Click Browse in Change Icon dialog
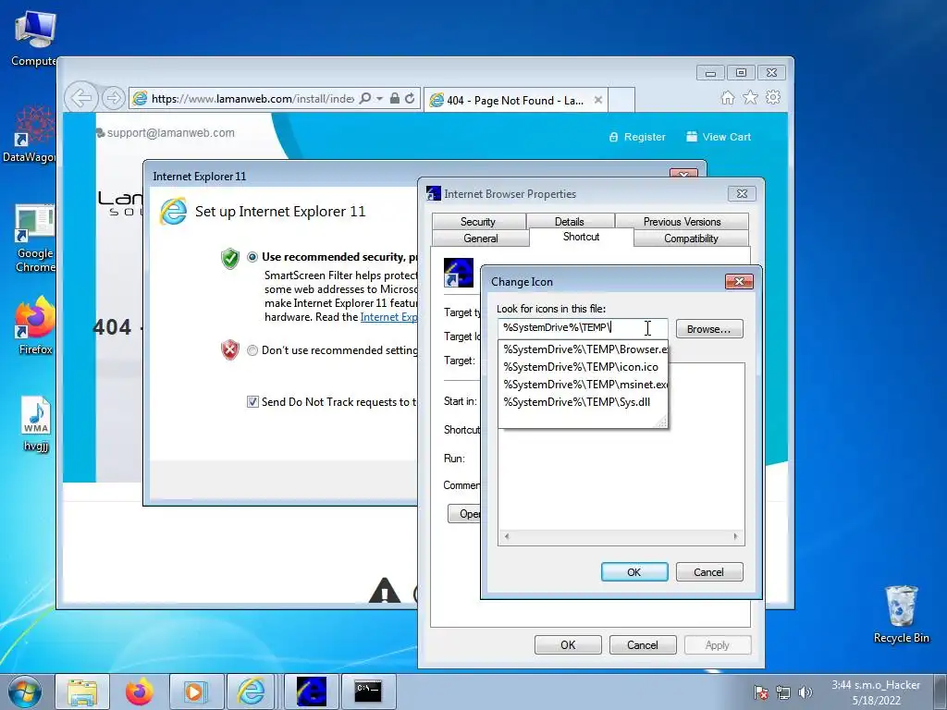Viewport: 947px width, 710px height. 709,329
